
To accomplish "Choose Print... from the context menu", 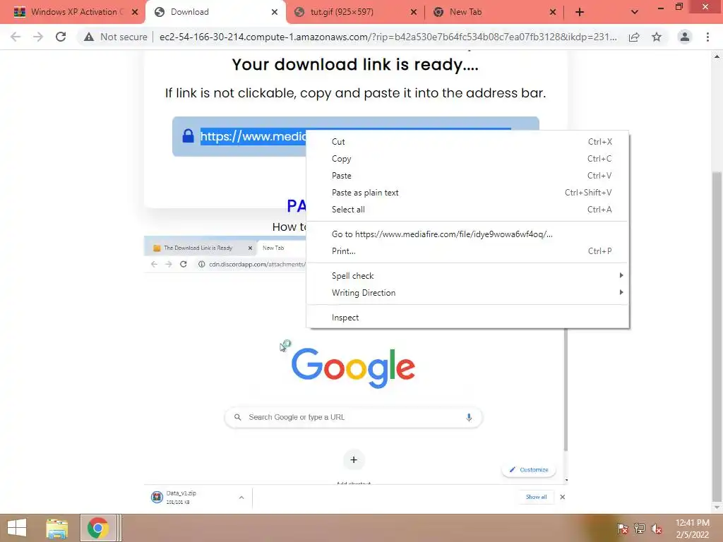I will [x=467, y=251].
